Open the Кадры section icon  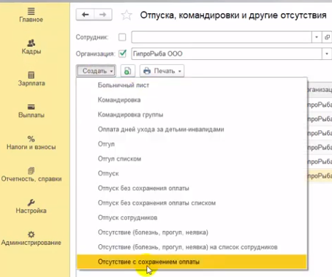pos(31,43)
